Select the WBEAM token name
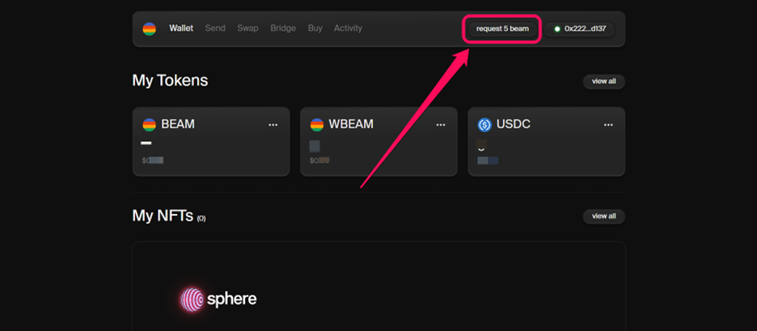757x331 pixels. click(351, 124)
